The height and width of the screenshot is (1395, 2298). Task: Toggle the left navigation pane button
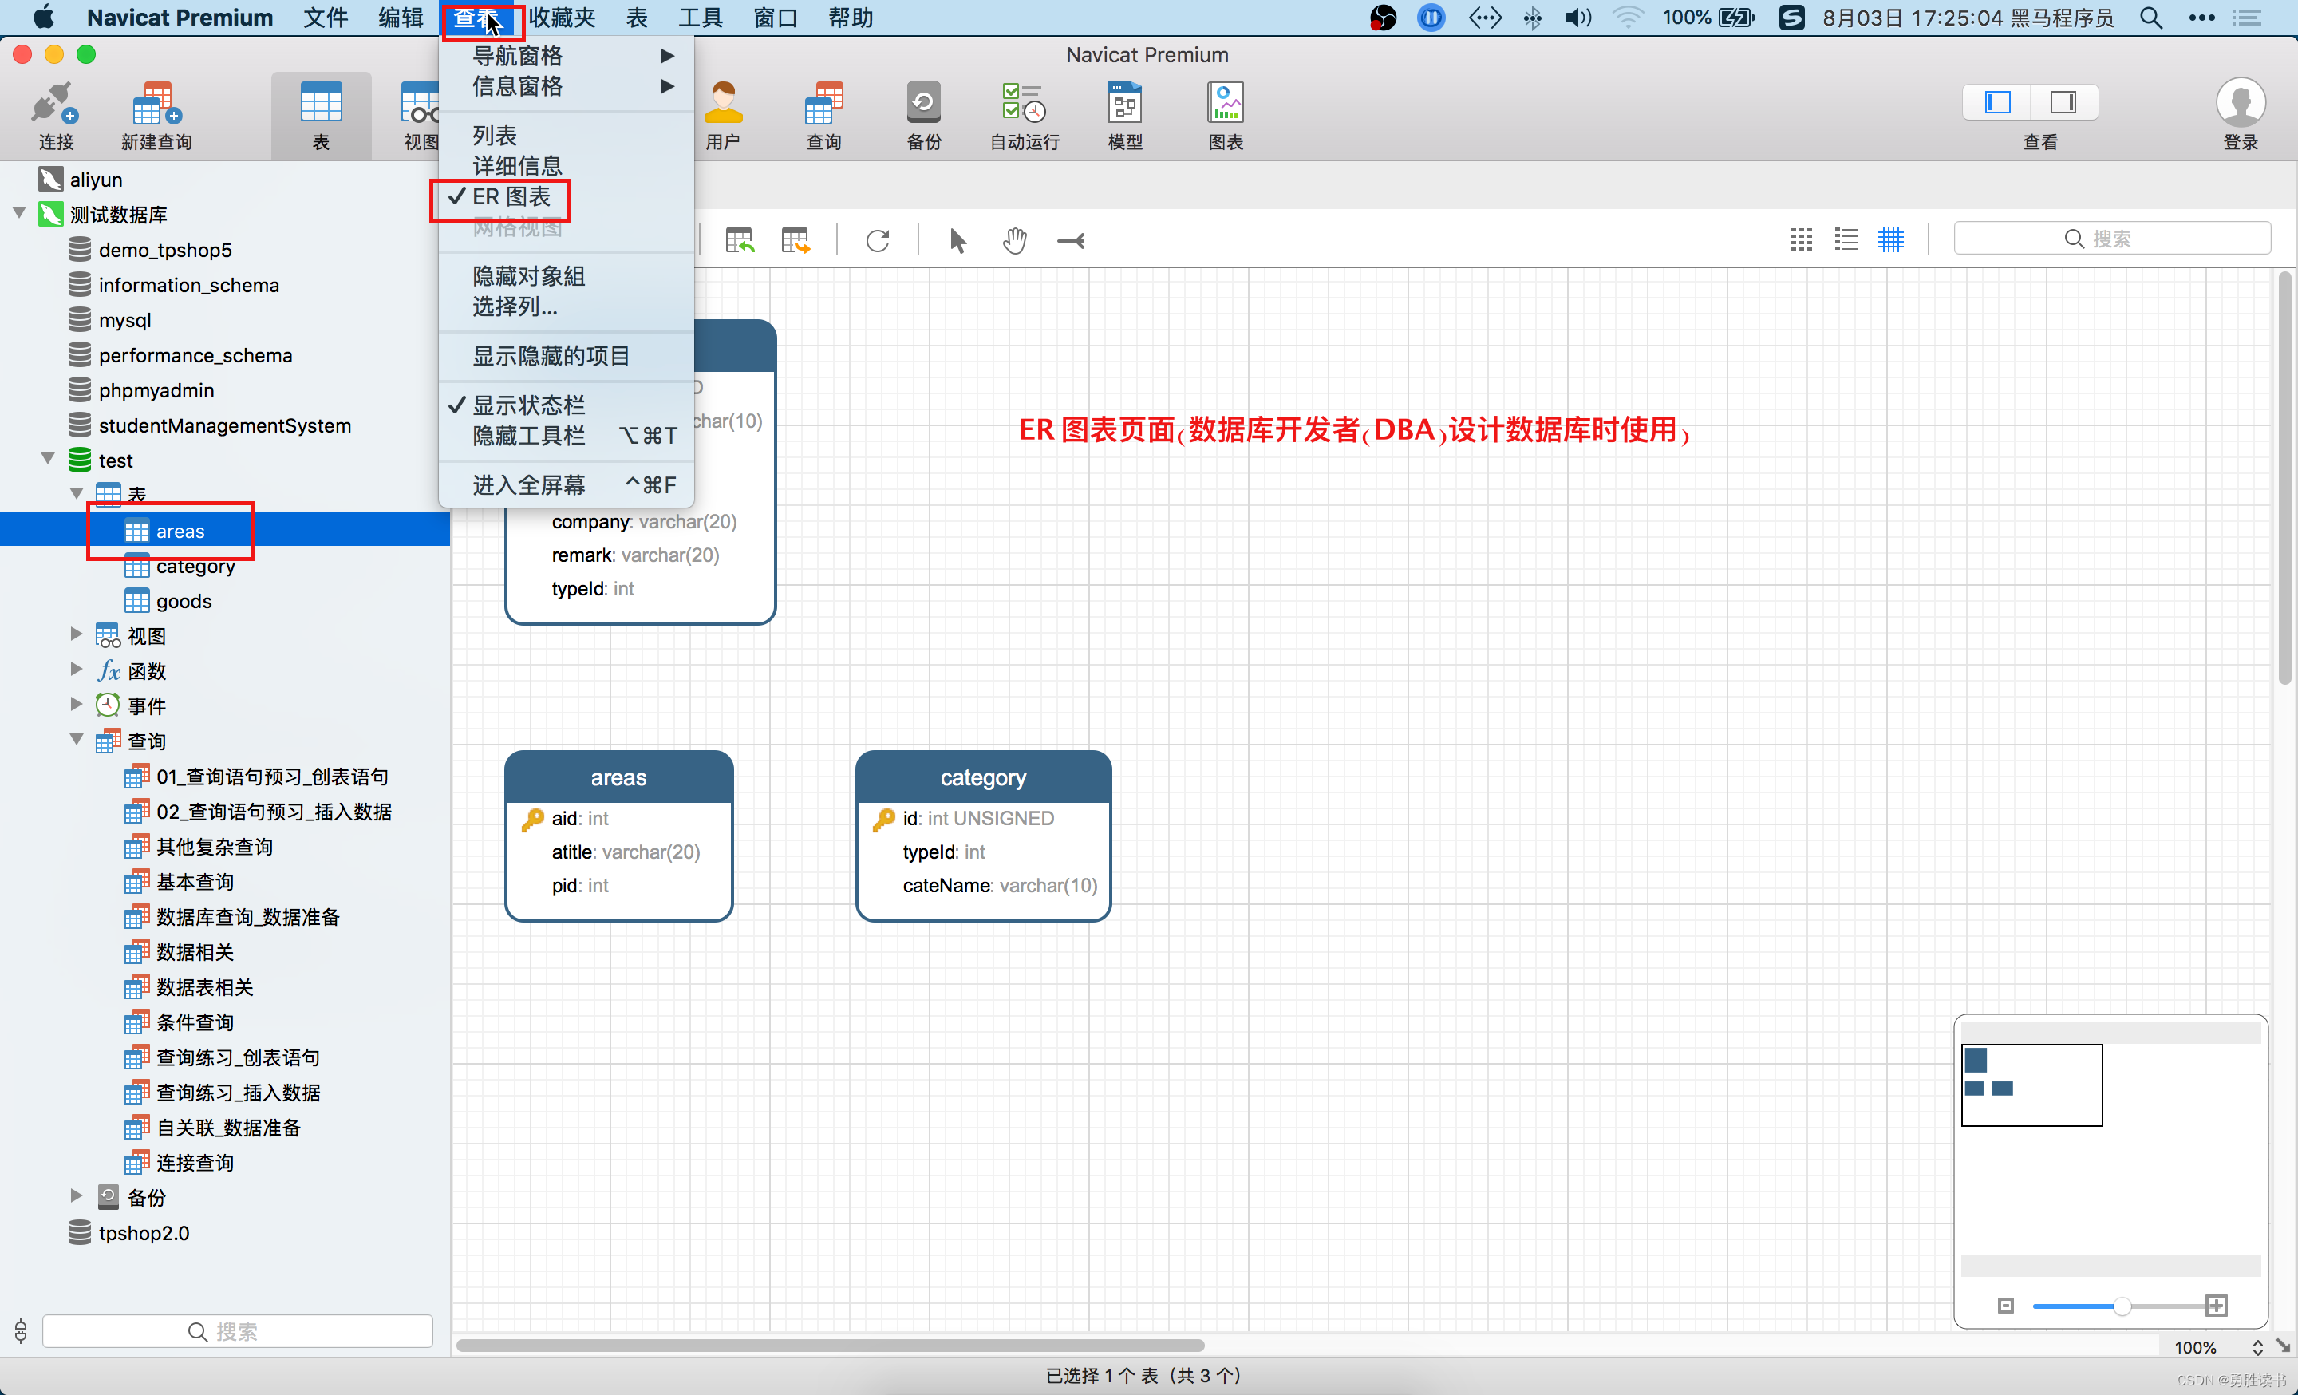1998,101
